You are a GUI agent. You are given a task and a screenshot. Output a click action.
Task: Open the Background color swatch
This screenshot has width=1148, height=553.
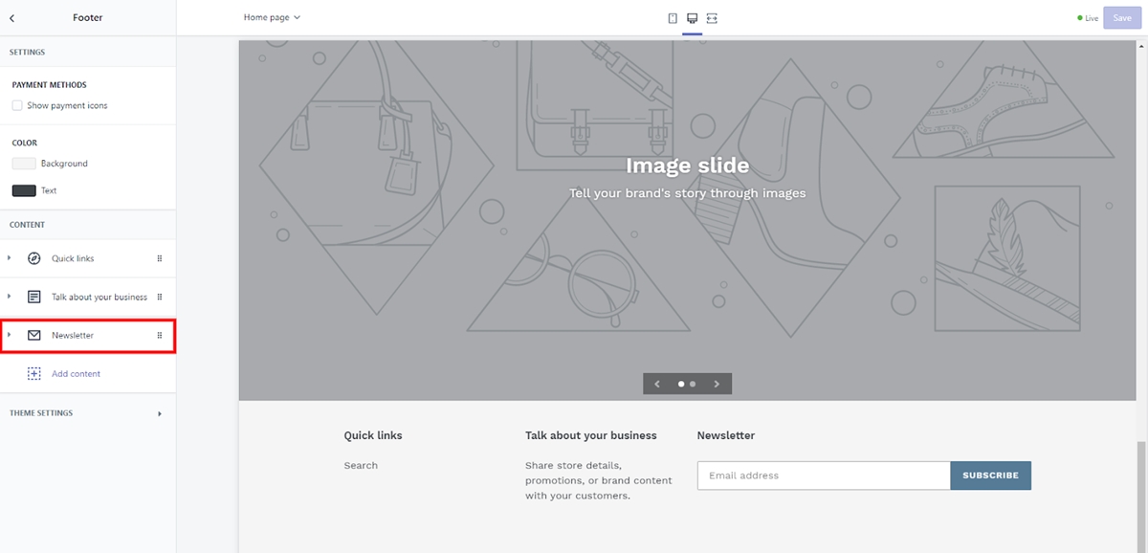pos(24,164)
